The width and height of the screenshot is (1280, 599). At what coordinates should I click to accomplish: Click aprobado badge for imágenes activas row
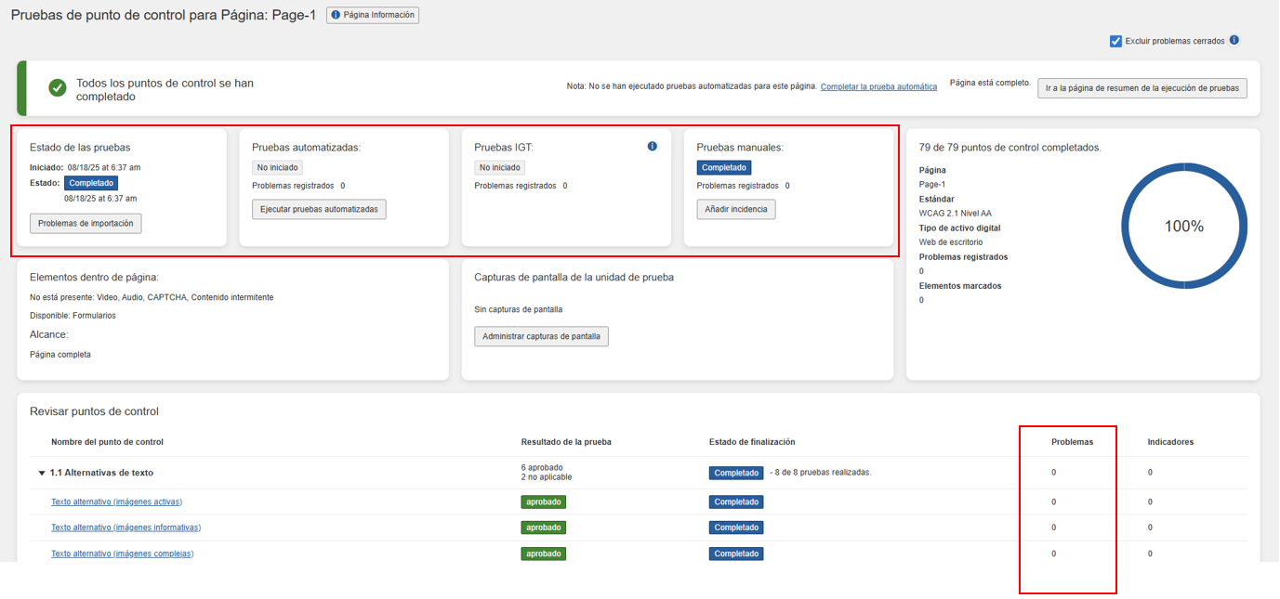(543, 501)
